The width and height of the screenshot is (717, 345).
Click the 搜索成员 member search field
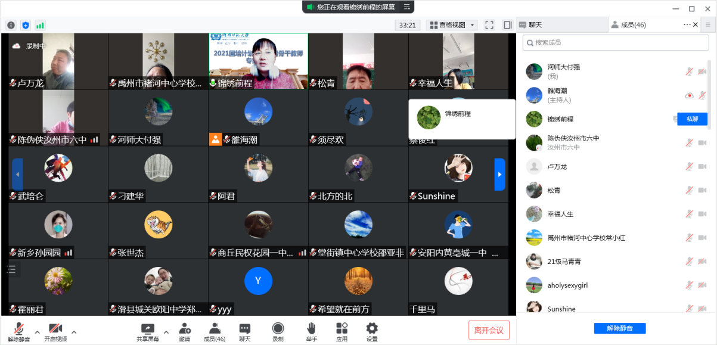tap(615, 42)
